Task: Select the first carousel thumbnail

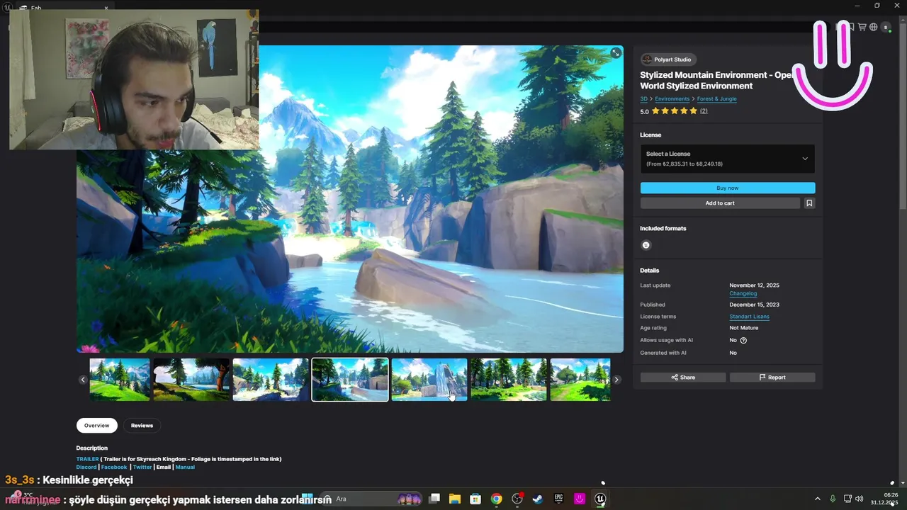Action: pos(120,380)
